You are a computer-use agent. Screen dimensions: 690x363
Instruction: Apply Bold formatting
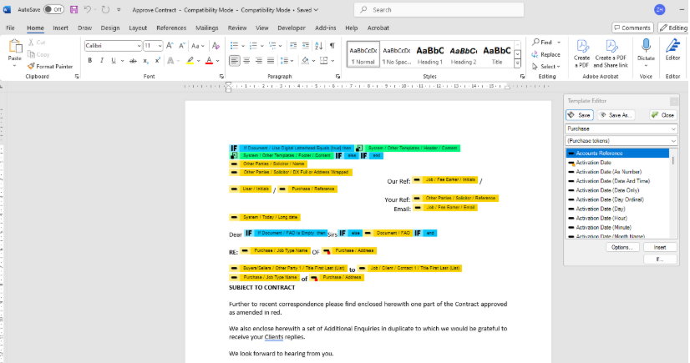(x=89, y=61)
